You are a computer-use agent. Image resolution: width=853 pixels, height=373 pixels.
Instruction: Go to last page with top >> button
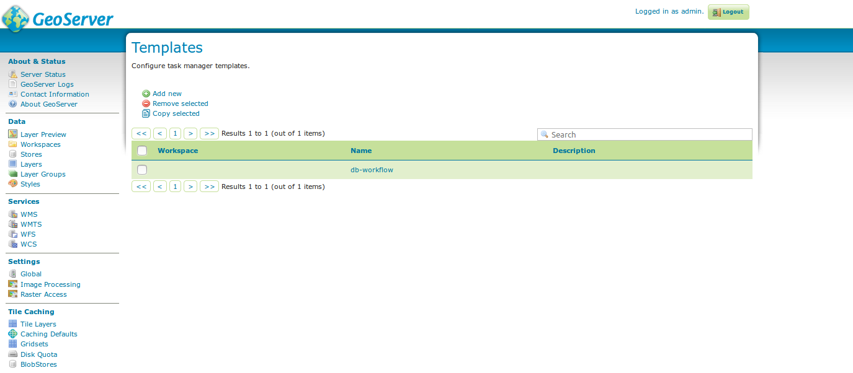coord(210,133)
